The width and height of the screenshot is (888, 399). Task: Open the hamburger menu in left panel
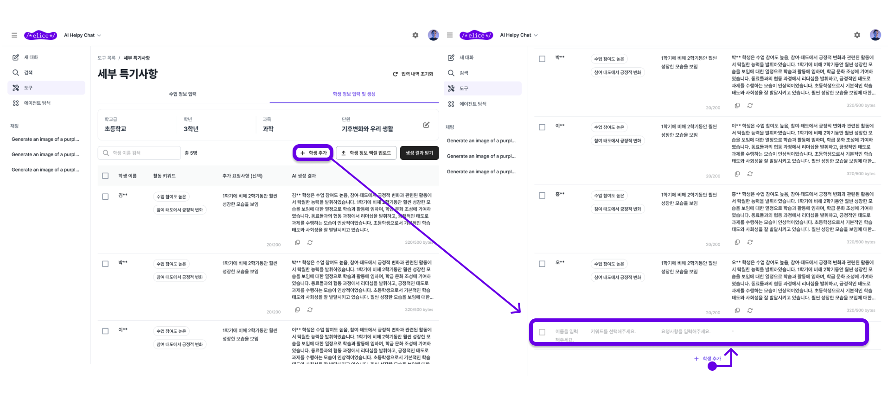[x=14, y=35]
